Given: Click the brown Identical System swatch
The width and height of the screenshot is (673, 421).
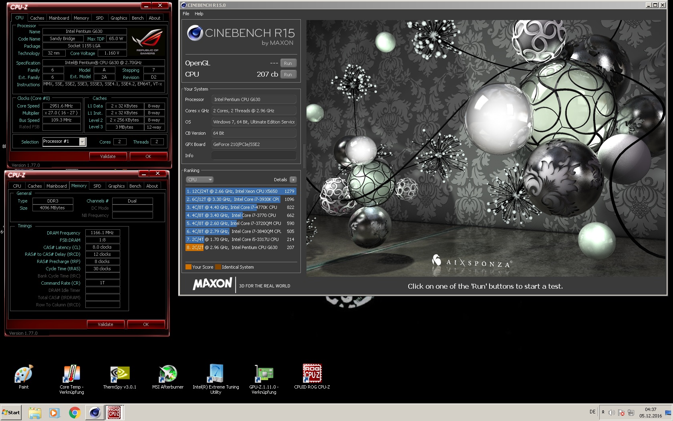Looking at the screenshot, I should (218, 267).
